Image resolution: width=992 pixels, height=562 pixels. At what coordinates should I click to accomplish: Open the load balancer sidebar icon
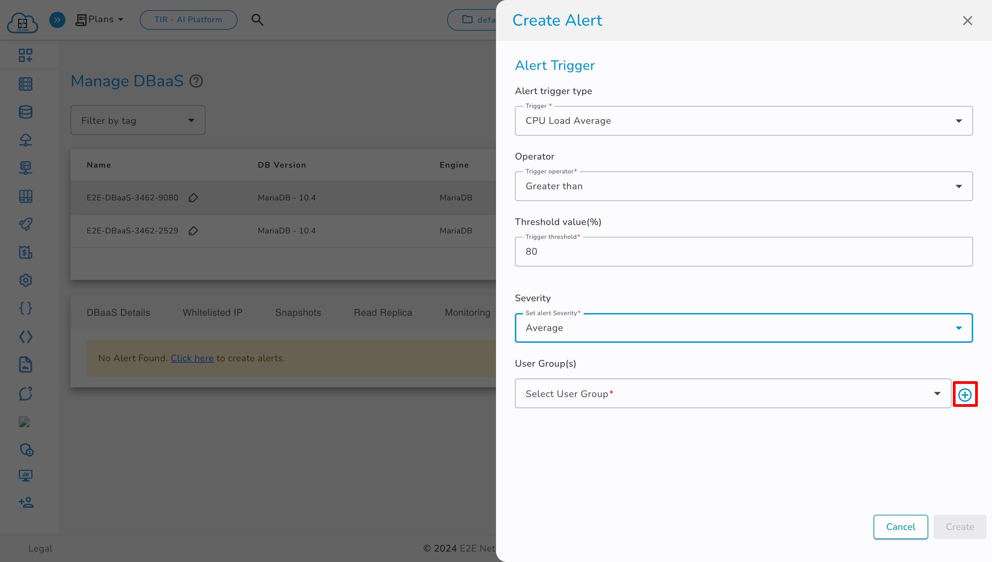[x=26, y=168]
